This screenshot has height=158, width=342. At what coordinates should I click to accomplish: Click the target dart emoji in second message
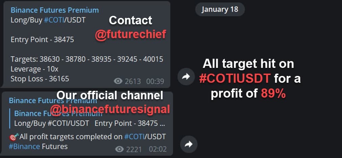coord(14,137)
